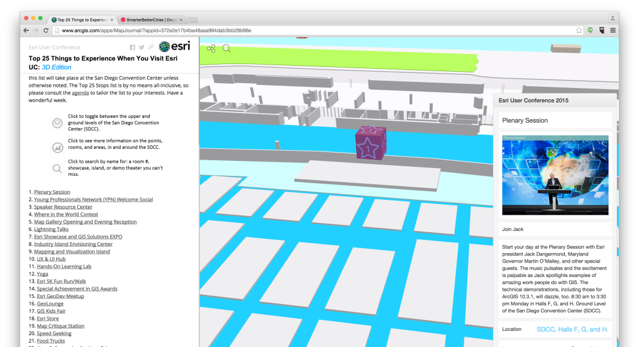Click the Top 25 Things to Experience heading

[103, 63]
